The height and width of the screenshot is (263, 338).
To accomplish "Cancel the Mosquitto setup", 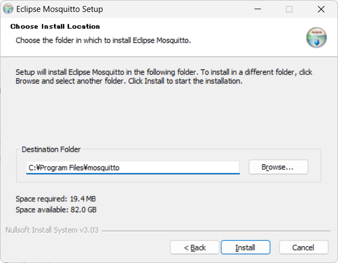I will (x=303, y=247).
